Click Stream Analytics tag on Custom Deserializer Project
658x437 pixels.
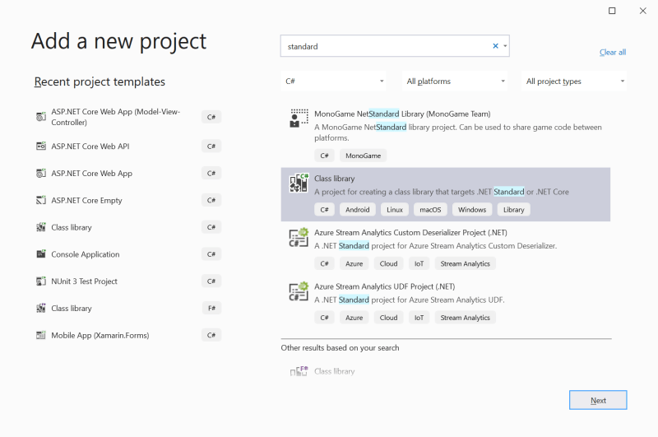pyautogui.click(x=465, y=263)
